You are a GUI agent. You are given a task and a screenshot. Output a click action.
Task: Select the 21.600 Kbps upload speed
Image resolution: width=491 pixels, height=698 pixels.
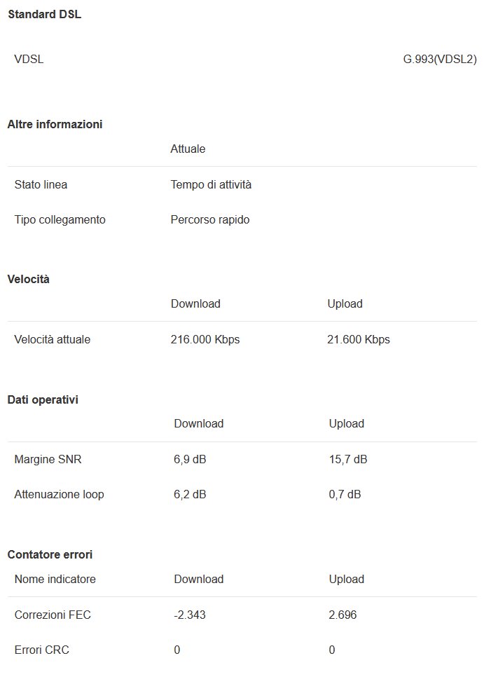358,339
